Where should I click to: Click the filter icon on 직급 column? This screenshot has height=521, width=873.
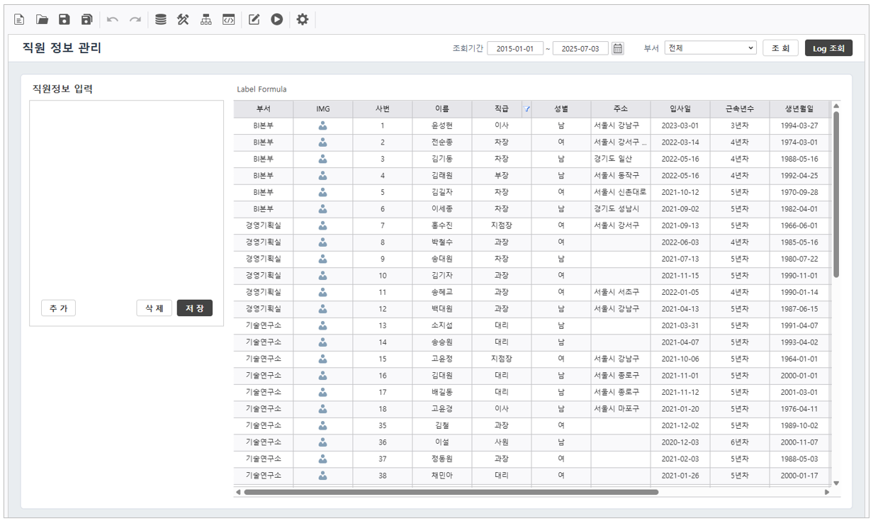tap(527, 109)
